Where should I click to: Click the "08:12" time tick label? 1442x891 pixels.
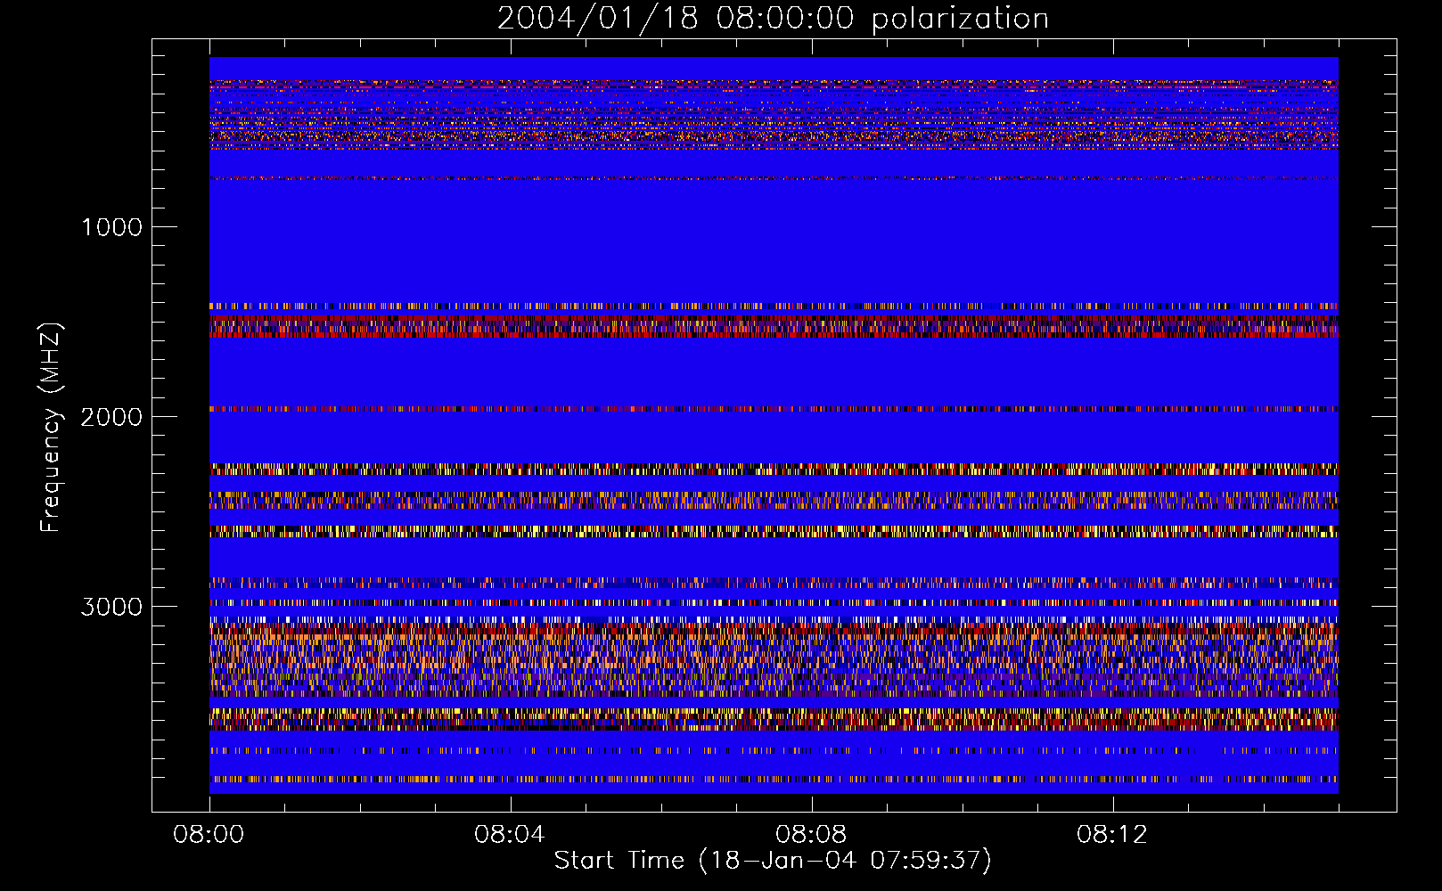(x=1112, y=835)
